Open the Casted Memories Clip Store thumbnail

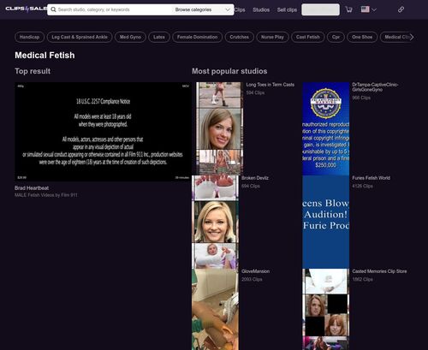[326, 309]
